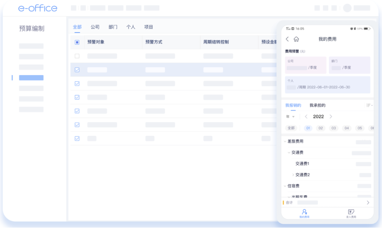The height and width of the screenshot is (228, 382).
Task: Select month 05 chip
Action: point(360,128)
